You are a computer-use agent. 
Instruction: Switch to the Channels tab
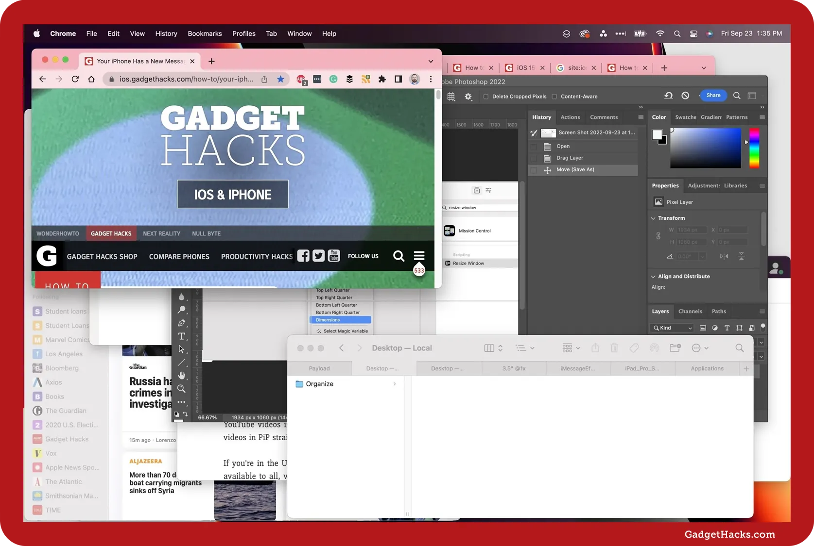click(690, 312)
